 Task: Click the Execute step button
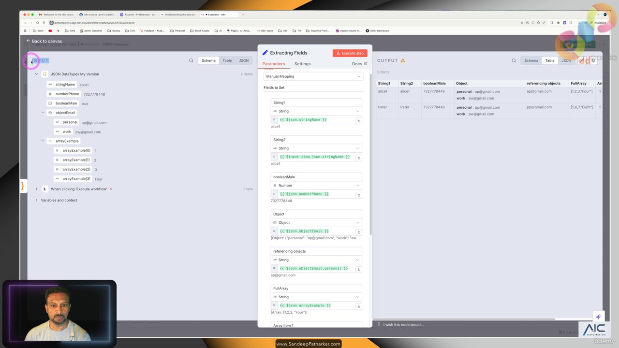click(350, 53)
